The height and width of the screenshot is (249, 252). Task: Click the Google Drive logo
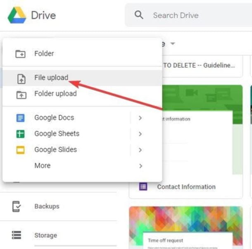tap(17, 15)
